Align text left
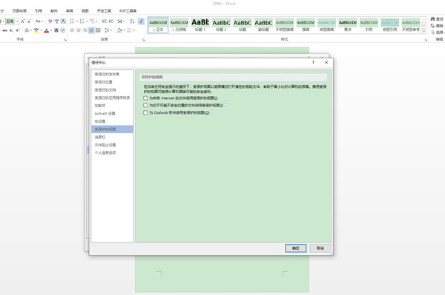The height and width of the screenshot is (295, 445). [x=72, y=30]
